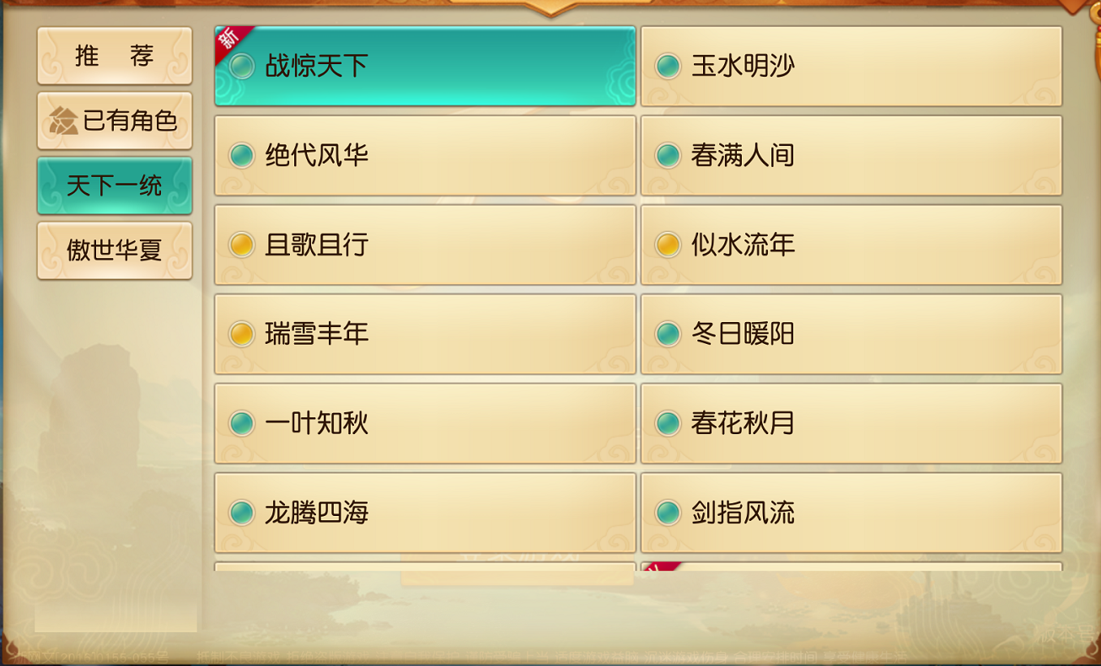Click the green status dot beside 冬日暖阳
Viewport: 1101px width, 666px height.
pyautogui.click(x=668, y=334)
